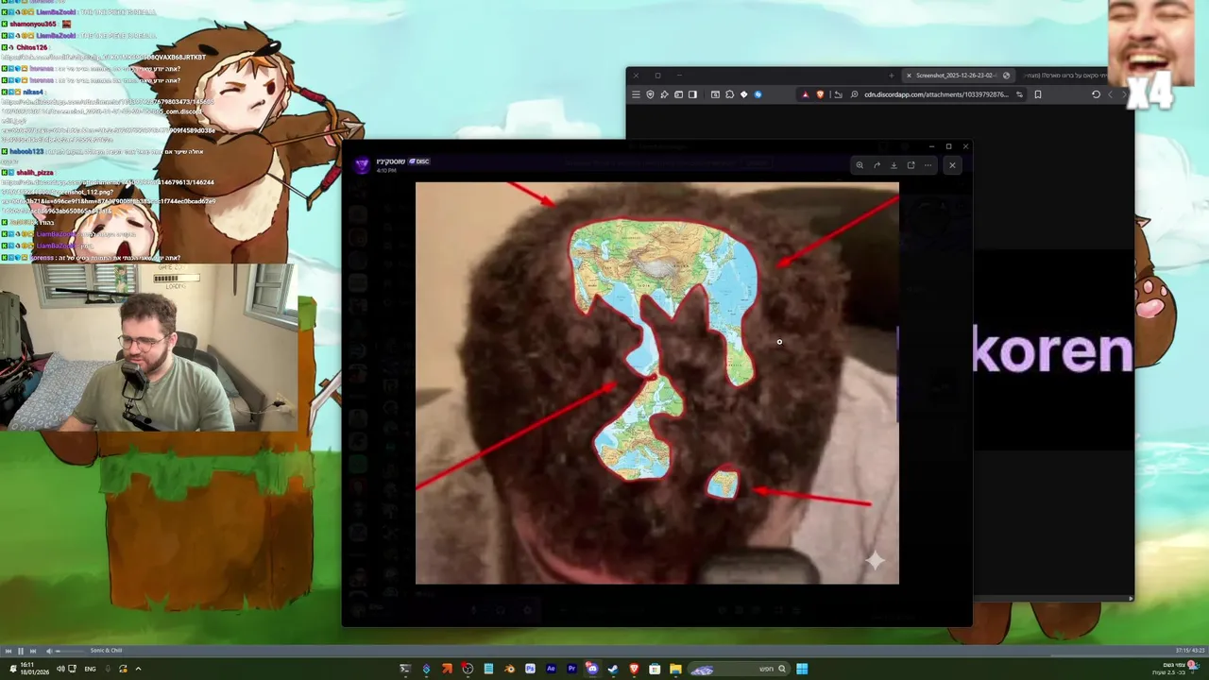1209x680 pixels.
Task: Open Steam from taskbar
Action: 613,669
